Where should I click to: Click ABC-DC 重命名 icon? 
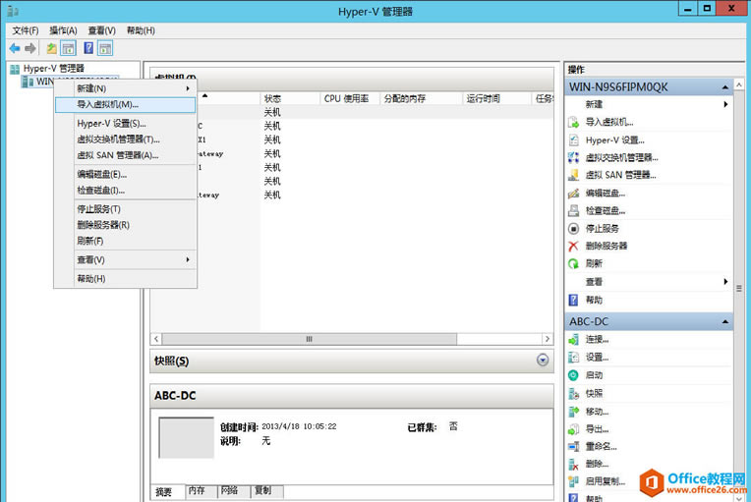(573, 446)
